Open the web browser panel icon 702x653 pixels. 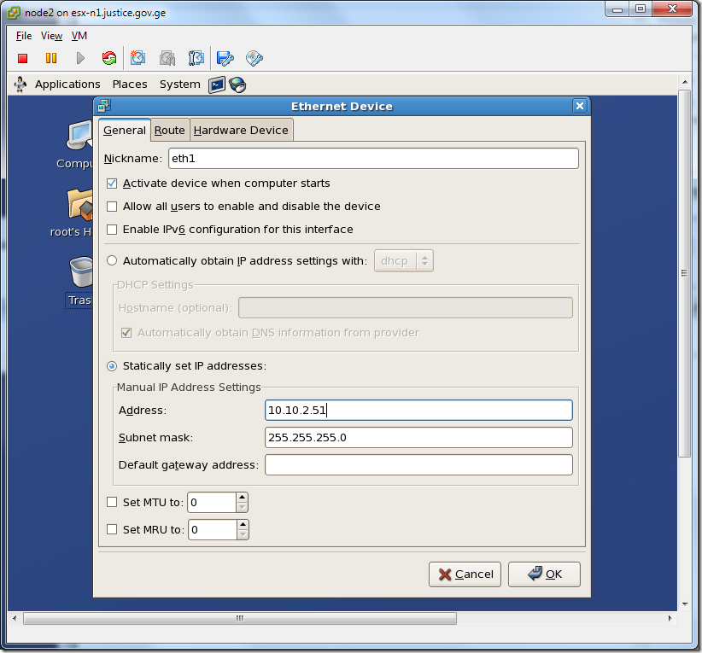coord(237,84)
